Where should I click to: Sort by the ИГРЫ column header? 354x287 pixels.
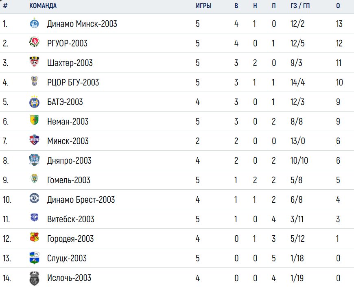point(203,6)
